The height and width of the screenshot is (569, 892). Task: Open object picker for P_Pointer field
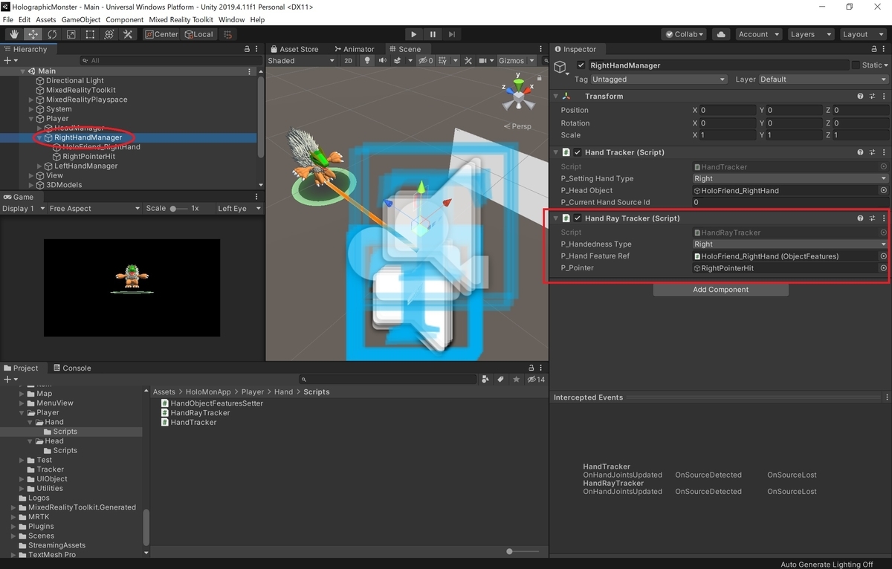tap(883, 268)
